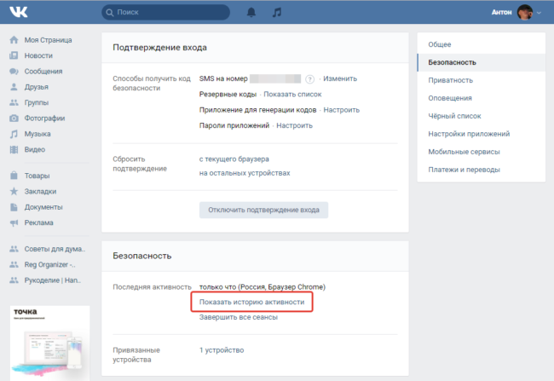Open the music note player icon
The width and height of the screenshot is (554, 381).
tap(277, 13)
